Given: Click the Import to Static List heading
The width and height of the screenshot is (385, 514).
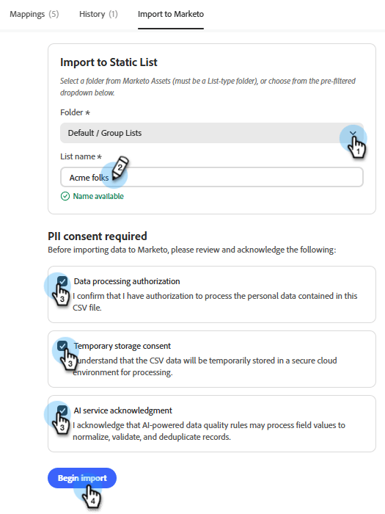Looking at the screenshot, I should (109, 62).
